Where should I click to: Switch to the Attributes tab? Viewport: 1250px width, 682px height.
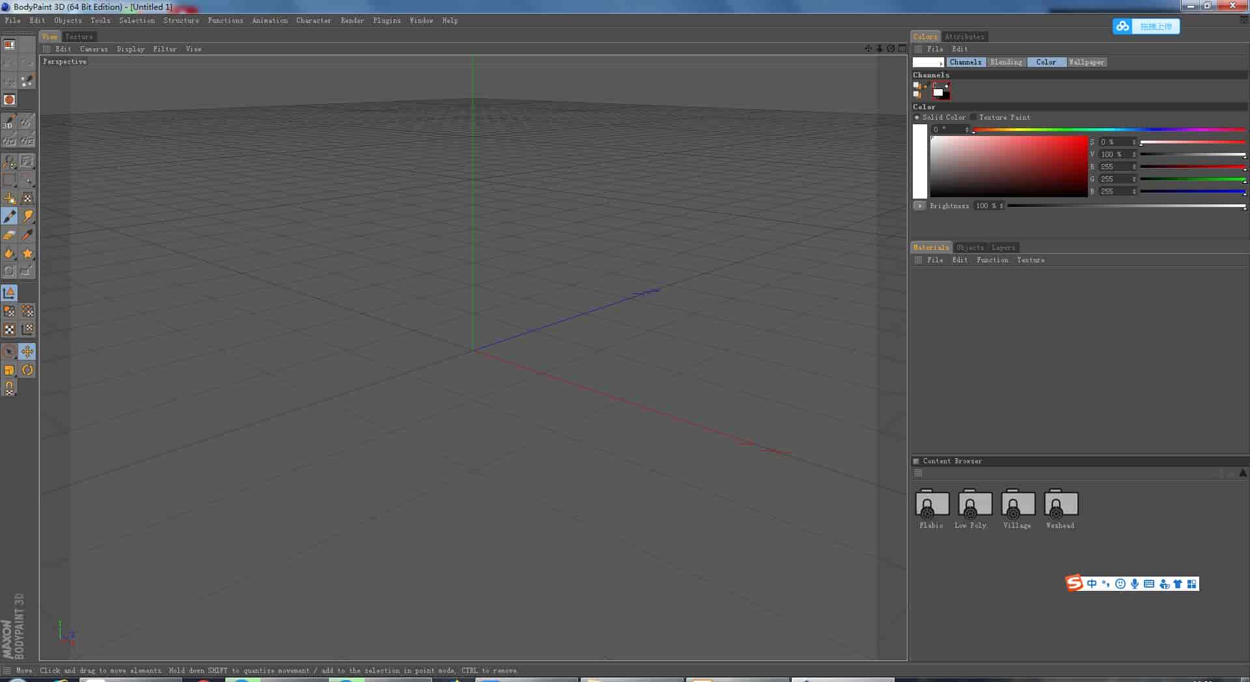pyautogui.click(x=964, y=36)
